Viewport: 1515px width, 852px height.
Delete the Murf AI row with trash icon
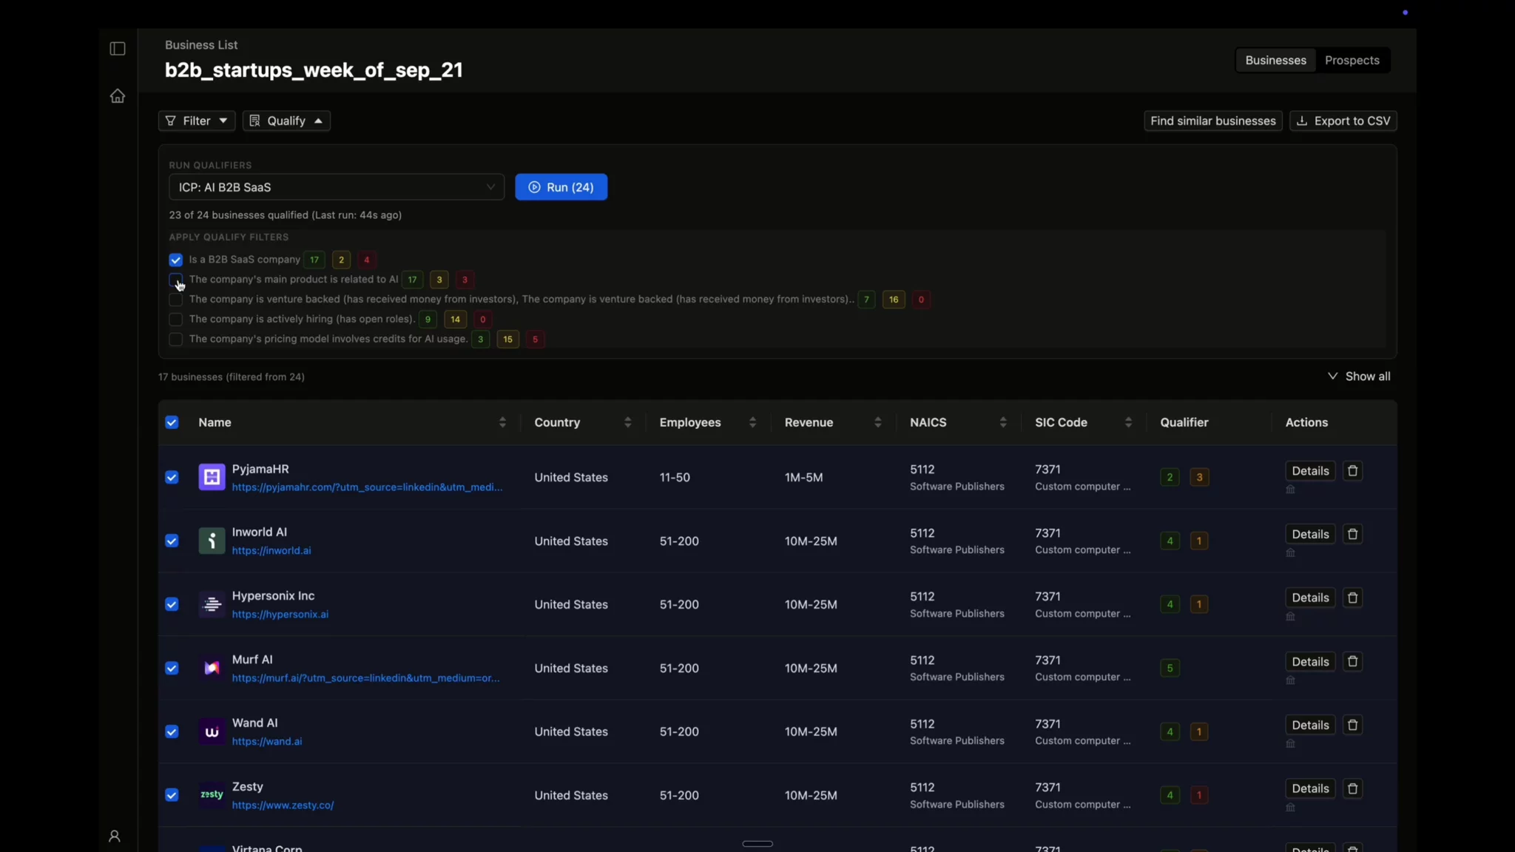(x=1353, y=661)
